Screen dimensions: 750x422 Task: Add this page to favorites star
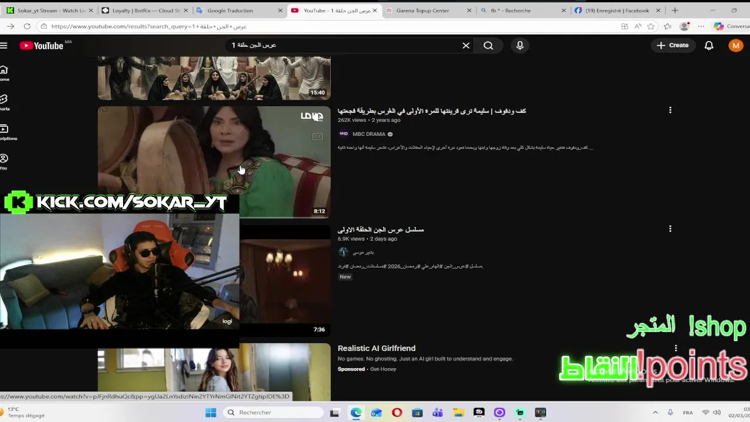tap(651, 26)
